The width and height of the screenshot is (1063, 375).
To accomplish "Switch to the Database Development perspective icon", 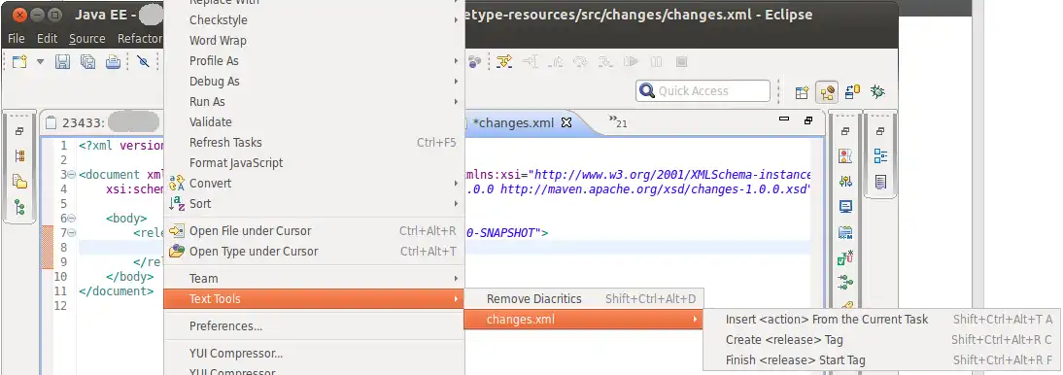I will click(853, 91).
